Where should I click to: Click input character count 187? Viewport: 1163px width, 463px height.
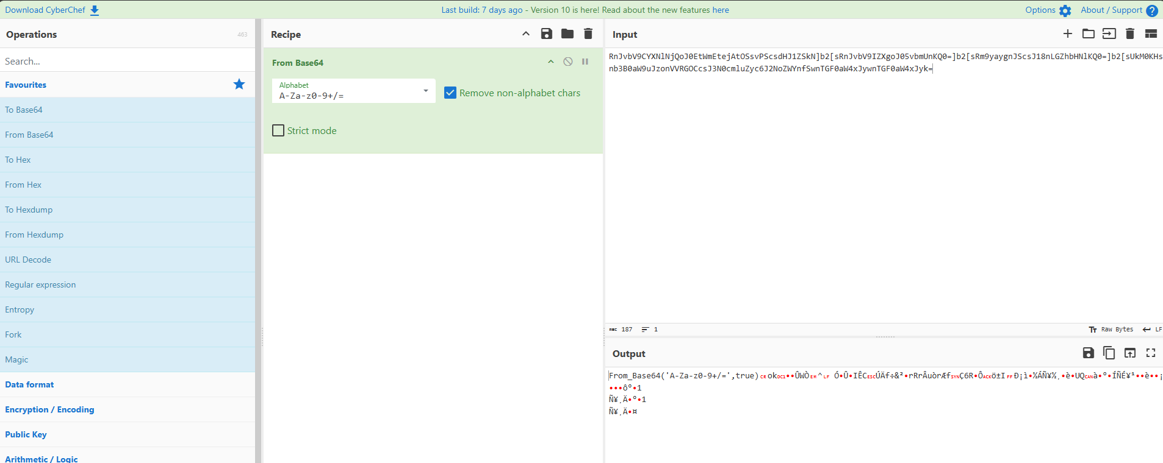621,329
